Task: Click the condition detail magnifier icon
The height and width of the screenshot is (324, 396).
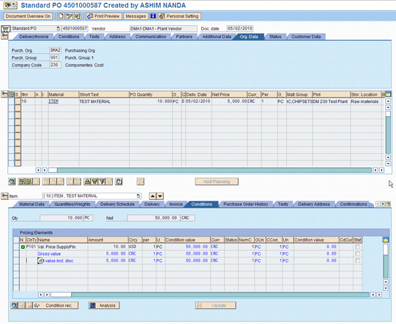Action: point(15,306)
